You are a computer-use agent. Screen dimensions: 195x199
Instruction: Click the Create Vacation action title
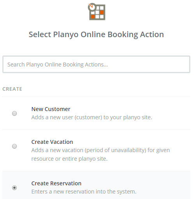[x=52, y=142]
